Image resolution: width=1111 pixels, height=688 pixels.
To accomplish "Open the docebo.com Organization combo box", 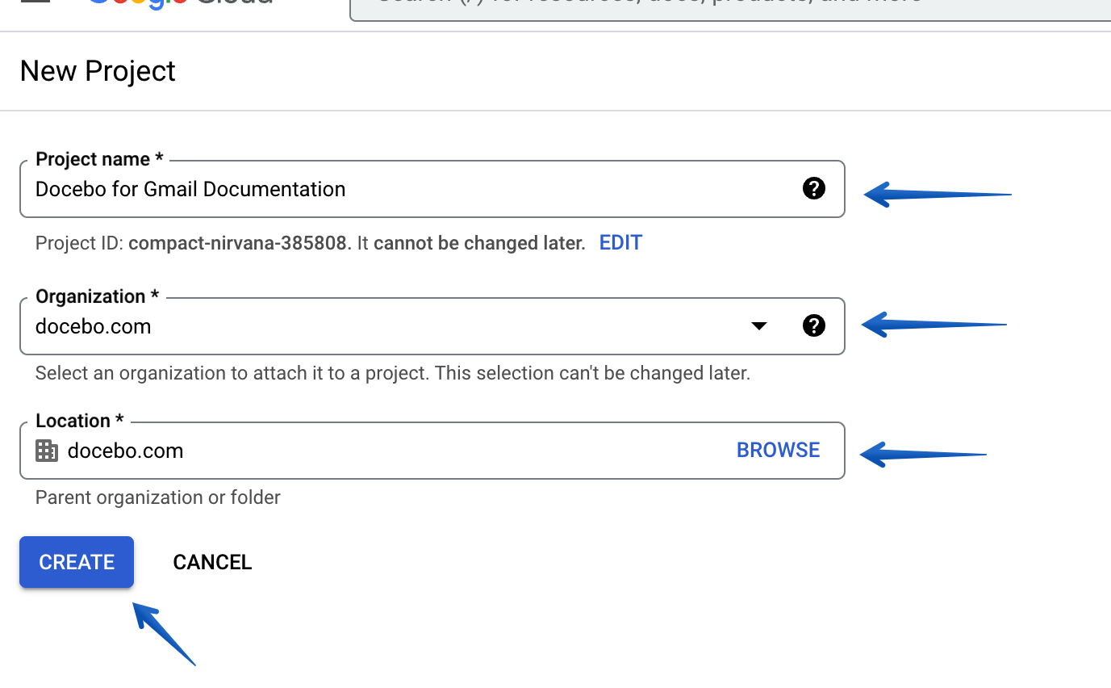I will (x=432, y=326).
